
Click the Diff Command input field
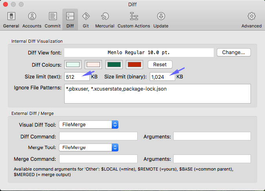(x=98, y=136)
